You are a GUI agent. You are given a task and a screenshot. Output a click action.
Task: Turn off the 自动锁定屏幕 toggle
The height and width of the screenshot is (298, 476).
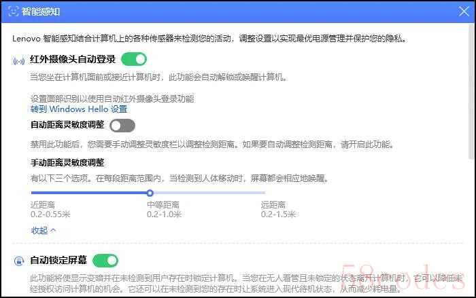[105, 261]
